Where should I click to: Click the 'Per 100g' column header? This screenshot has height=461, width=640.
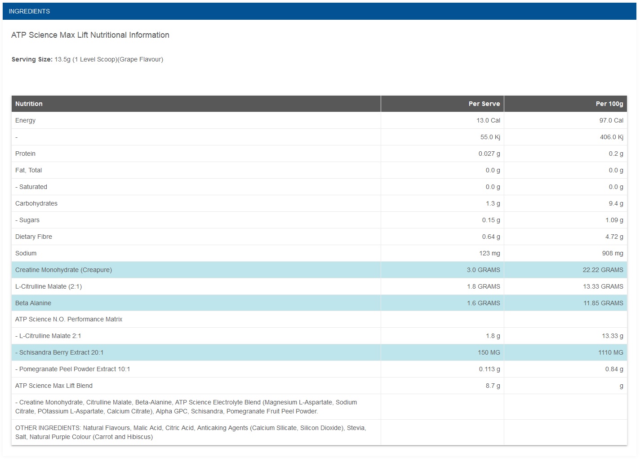click(x=609, y=104)
